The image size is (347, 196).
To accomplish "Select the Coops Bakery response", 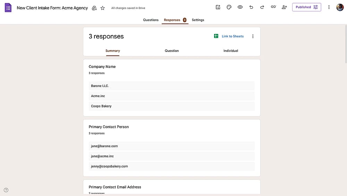I will pyautogui.click(x=171, y=106).
